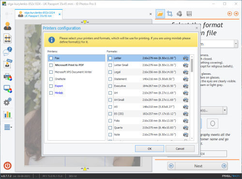Screen dimensions: 242x179
Task: Close the Printers configuration dialog
Action: [x=197, y=28]
